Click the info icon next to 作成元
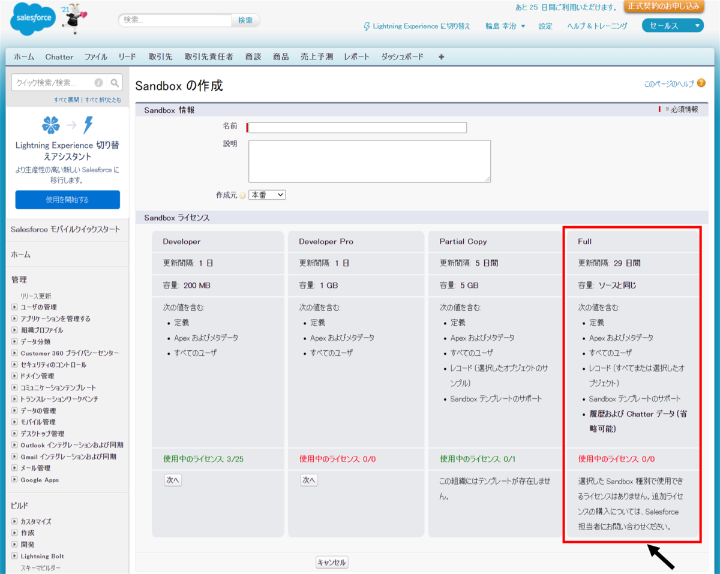This screenshot has height=574, width=720. (242, 196)
